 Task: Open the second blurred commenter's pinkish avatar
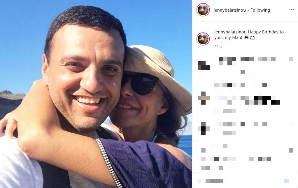pyautogui.click(x=204, y=98)
